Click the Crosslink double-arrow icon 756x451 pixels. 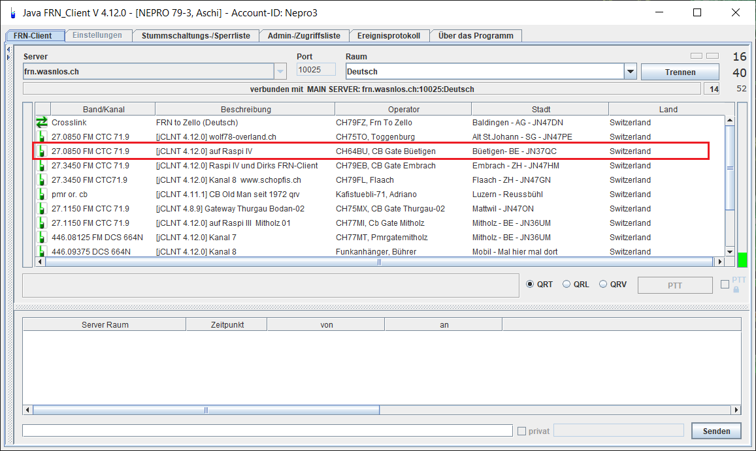point(42,123)
